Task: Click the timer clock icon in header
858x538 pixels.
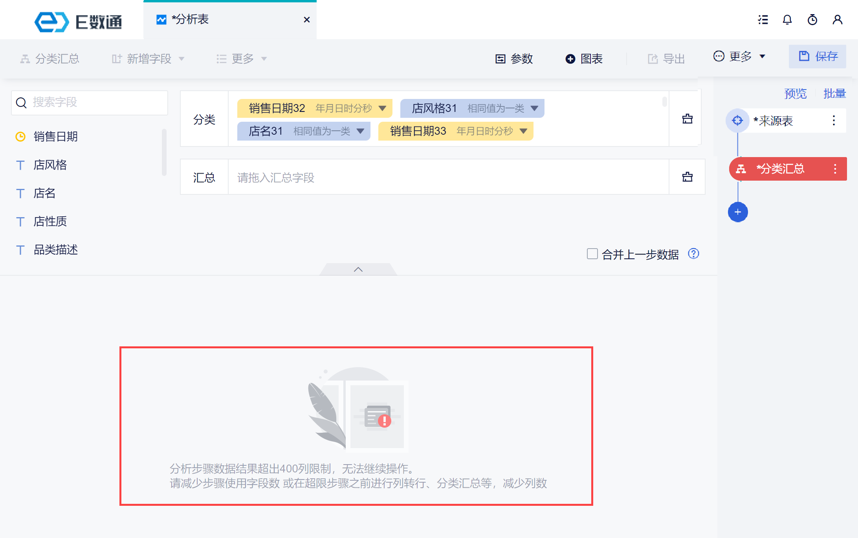Action: point(812,20)
